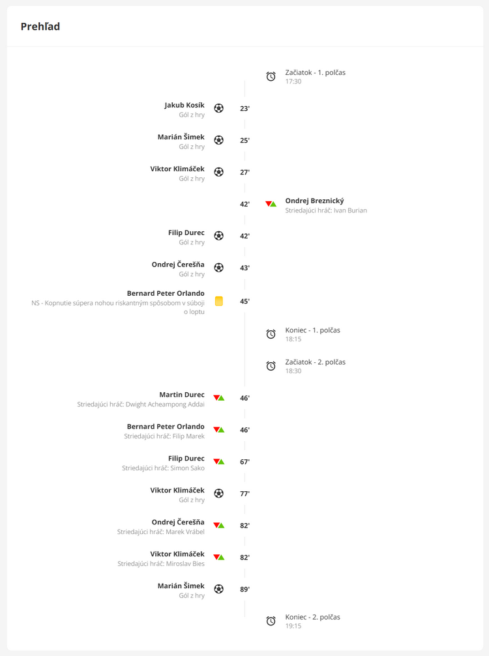489x656 pixels.
Task: Select the substitution icon for Martin Durec
Action: pyautogui.click(x=218, y=398)
